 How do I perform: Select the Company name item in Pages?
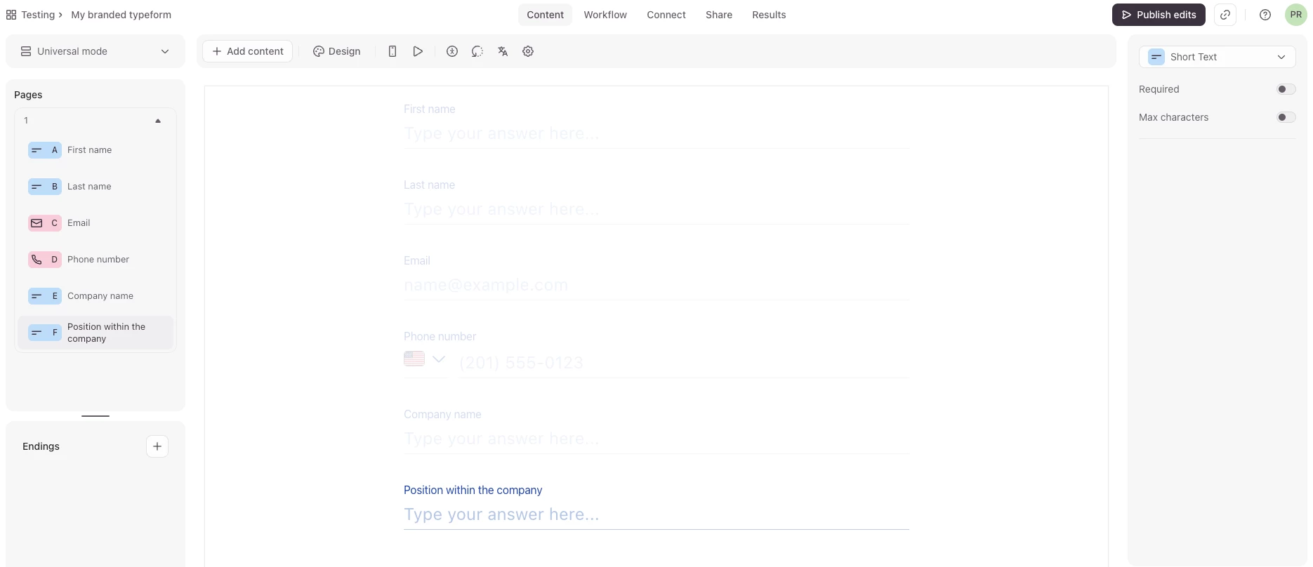[x=95, y=296]
